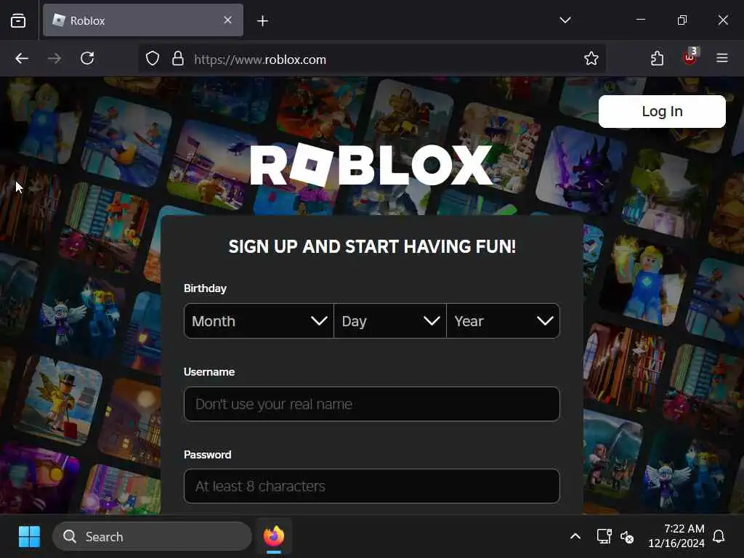
Task: Open the Extensions puzzle icon
Action: (657, 58)
